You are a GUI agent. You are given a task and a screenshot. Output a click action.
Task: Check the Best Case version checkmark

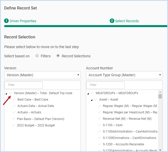[14, 99]
